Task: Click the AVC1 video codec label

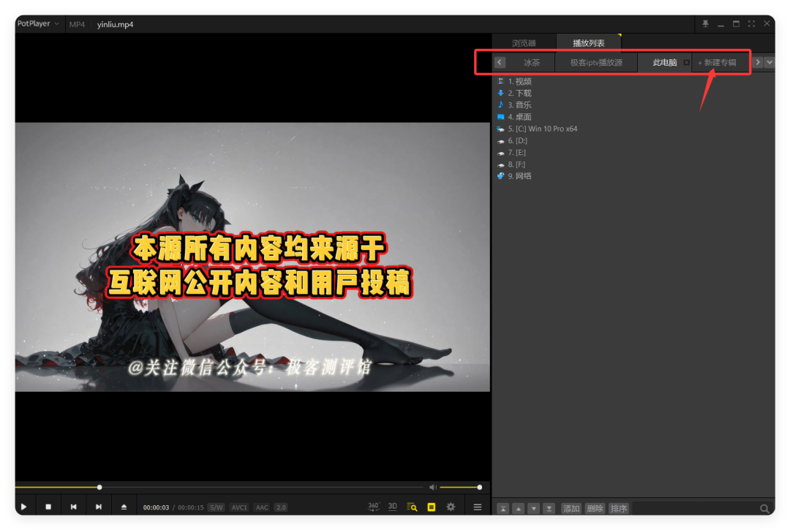Action: click(238, 507)
